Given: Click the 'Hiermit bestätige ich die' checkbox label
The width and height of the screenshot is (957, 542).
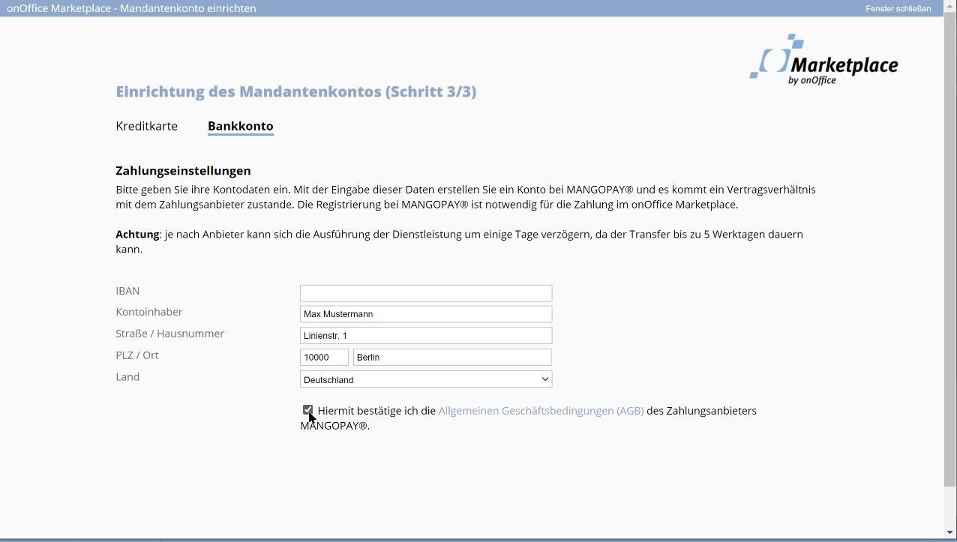Looking at the screenshot, I should tap(376, 411).
